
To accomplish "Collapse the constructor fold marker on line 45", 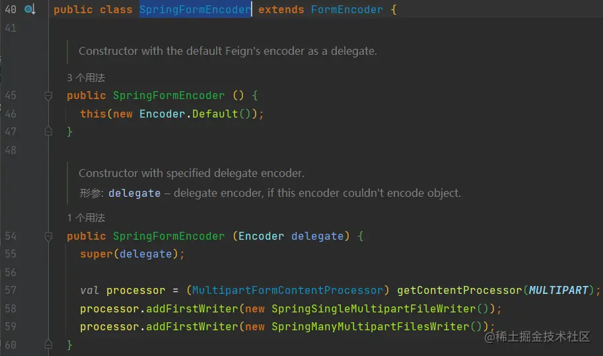I will (48, 95).
